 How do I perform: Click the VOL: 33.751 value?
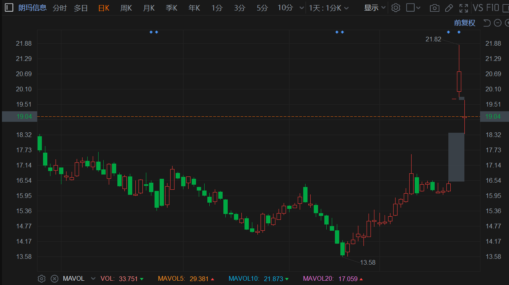click(122, 279)
